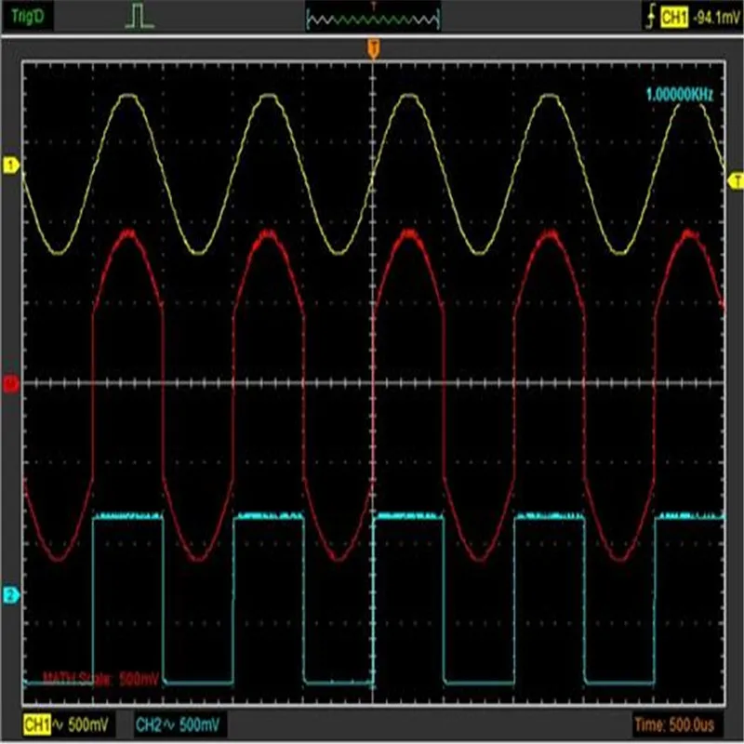This screenshot has height=744, width=744.
Task: Click the rising edge trigger slope icon
Action: pos(651,18)
